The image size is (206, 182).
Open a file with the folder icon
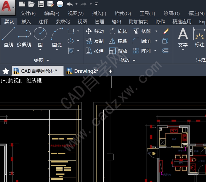point(32,4)
